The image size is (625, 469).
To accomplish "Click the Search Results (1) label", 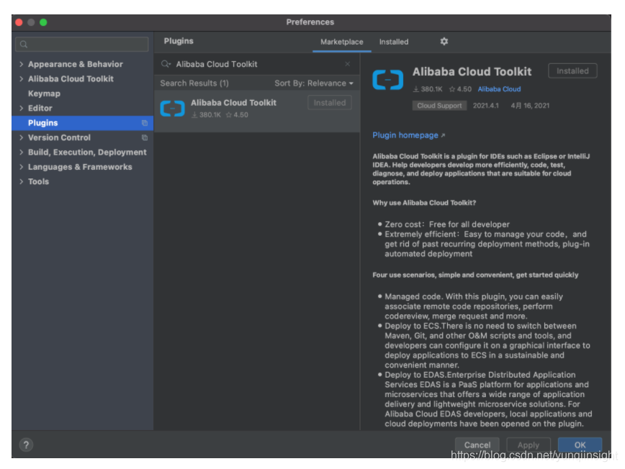I will pos(194,83).
